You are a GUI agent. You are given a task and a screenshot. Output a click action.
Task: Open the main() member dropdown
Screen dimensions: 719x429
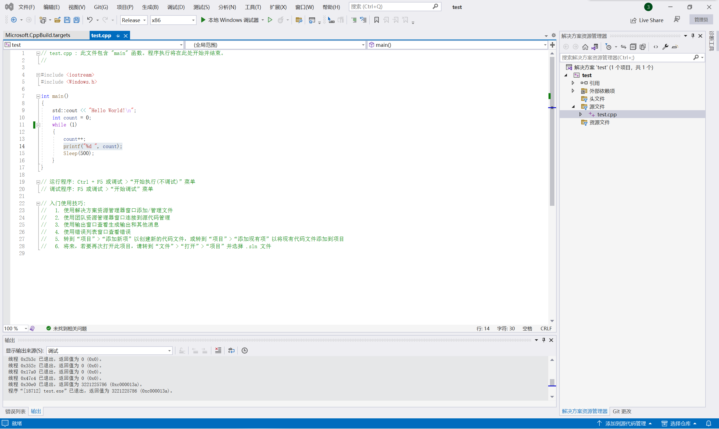point(457,45)
